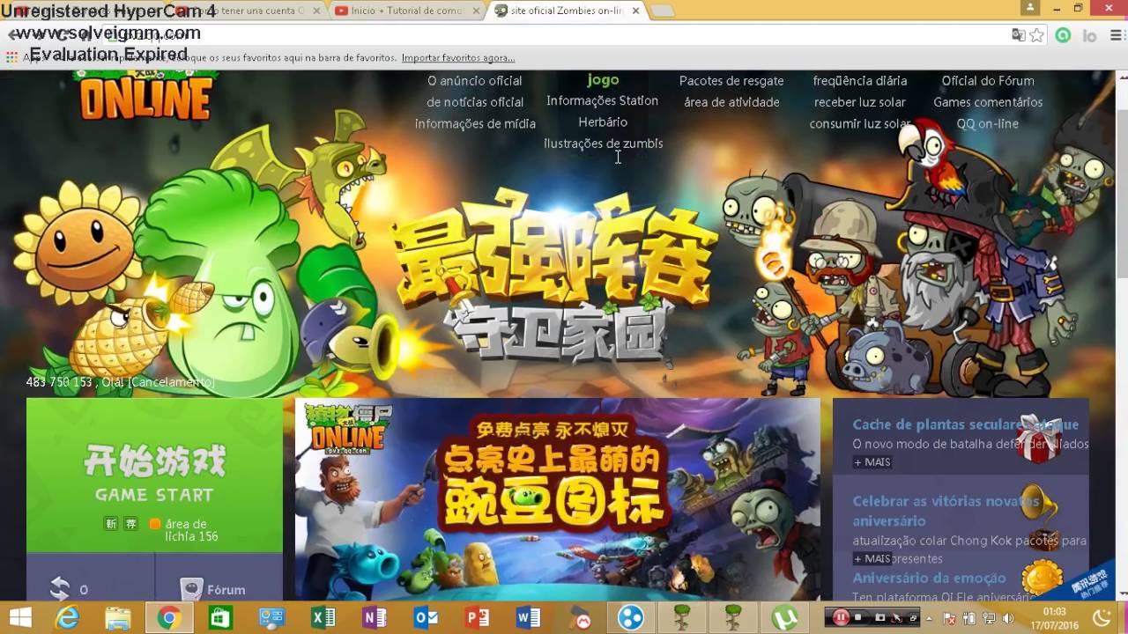Open Outlook from the taskbar
1128x634 pixels.
[426, 618]
